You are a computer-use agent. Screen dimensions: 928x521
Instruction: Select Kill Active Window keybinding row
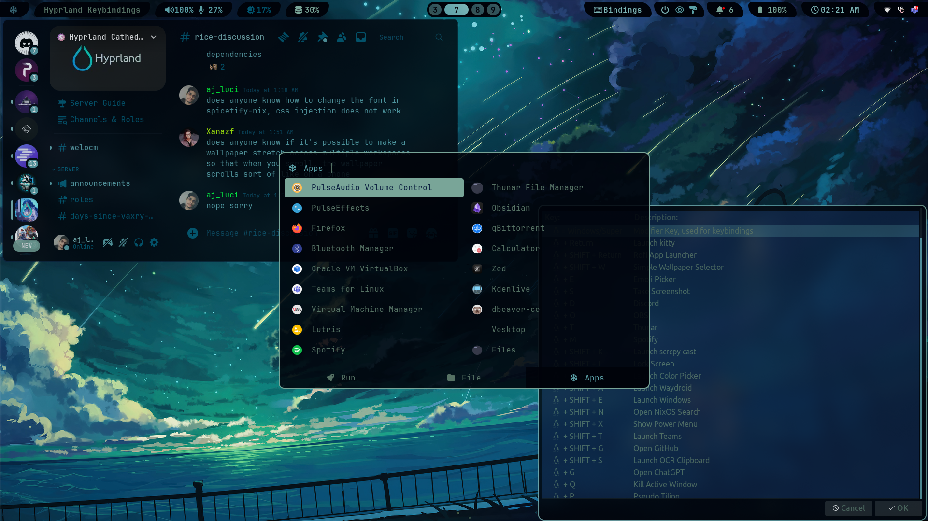coord(731,484)
